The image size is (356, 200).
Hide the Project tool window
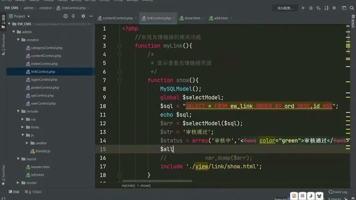coord(91,16)
